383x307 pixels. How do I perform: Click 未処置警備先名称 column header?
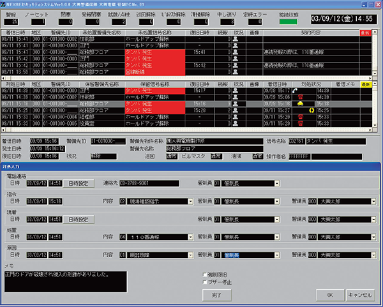101,33
